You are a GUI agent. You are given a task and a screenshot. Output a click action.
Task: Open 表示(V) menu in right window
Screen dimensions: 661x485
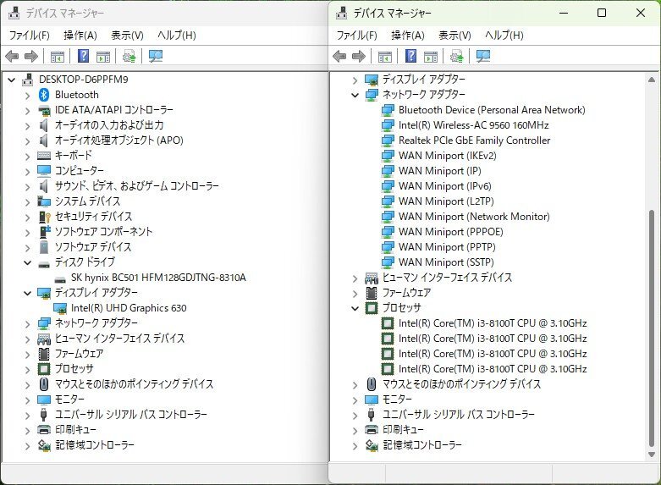coord(454,35)
